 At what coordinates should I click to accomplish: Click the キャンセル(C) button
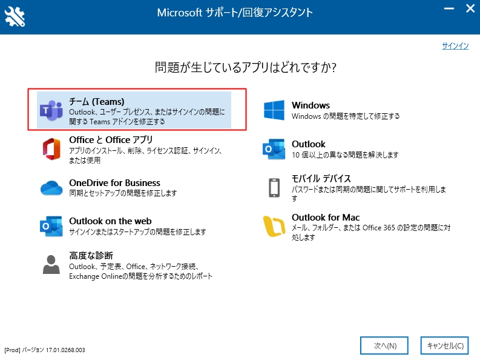point(445,345)
